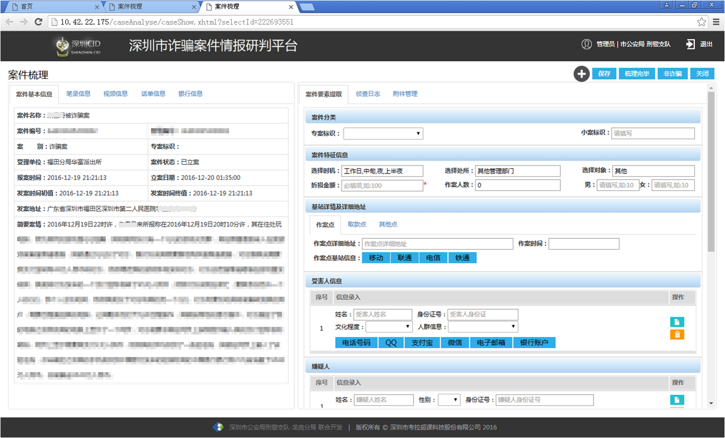The height and width of the screenshot is (438, 725).
Task: Click the administrator user avatar icon
Action: 587,44
